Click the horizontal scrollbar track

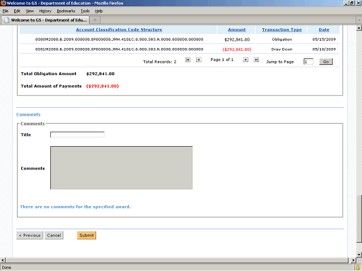click(x=177, y=260)
